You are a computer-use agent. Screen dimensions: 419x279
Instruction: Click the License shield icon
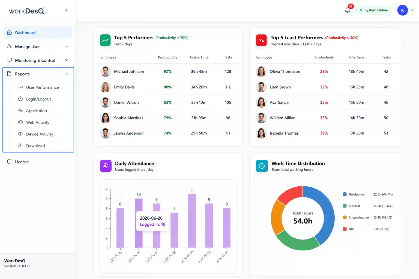[9, 162]
